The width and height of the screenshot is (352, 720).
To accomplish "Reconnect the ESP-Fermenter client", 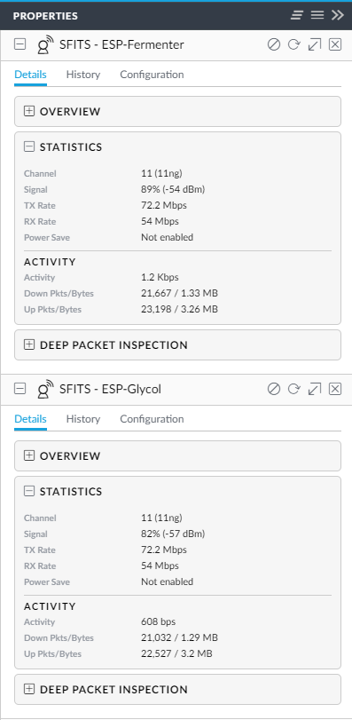I will point(293,44).
